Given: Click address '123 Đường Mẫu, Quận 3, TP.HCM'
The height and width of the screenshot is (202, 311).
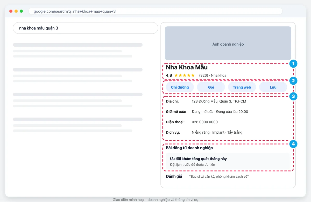Looking at the screenshot, I should [219, 101].
